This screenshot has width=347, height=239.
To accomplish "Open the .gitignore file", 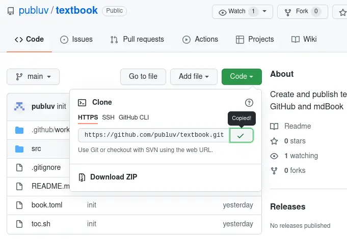I will (46, 167).
